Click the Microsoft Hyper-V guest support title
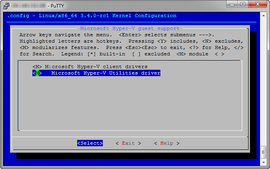The image size is (270, 169). coord(130,28)
